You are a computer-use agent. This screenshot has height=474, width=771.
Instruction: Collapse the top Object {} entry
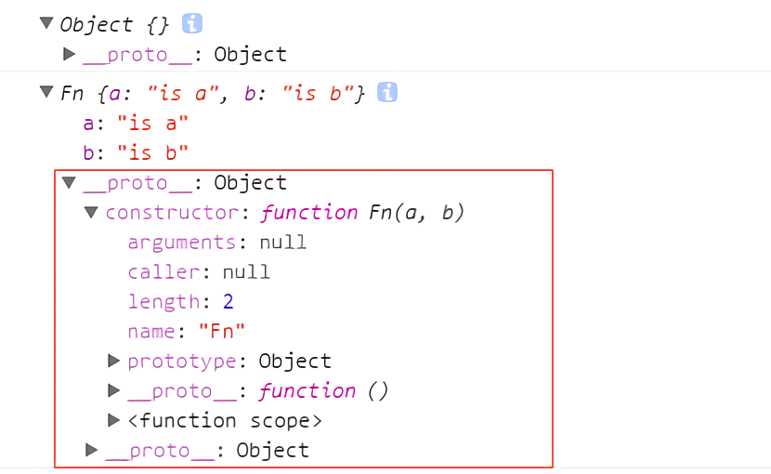(46, 22)
